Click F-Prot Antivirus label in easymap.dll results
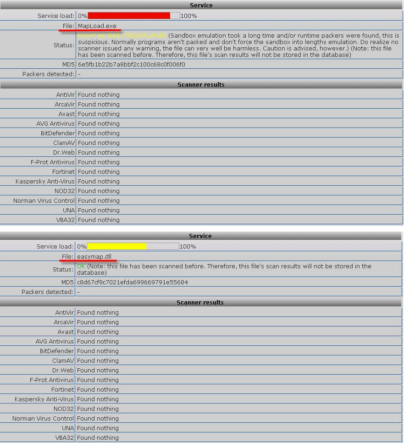Viewport: 404px width, 443px height. click(52, 380)
